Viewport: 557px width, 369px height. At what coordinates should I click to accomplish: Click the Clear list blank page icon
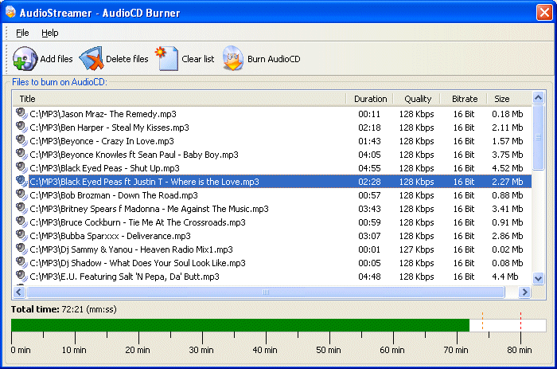click(x=166, y=59)
